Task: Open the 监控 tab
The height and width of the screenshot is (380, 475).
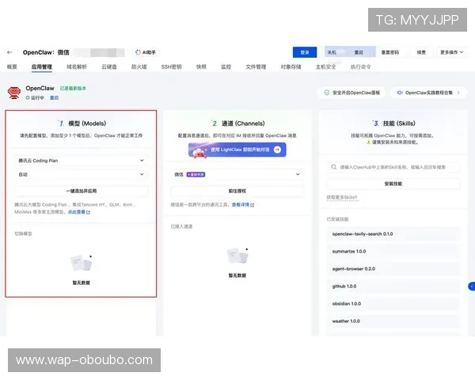Action: tap(226, 66)
